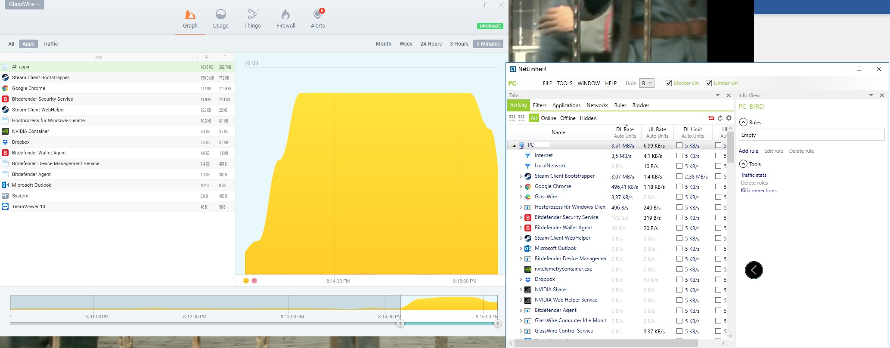Screen dimensions: 890x348
Task: Enable the DL Limit checkbox for Internet
Action: (679, 156)
